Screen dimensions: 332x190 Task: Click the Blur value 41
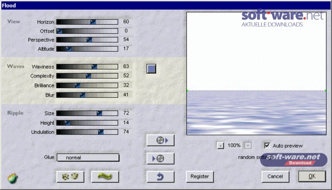tap(126, 94)
